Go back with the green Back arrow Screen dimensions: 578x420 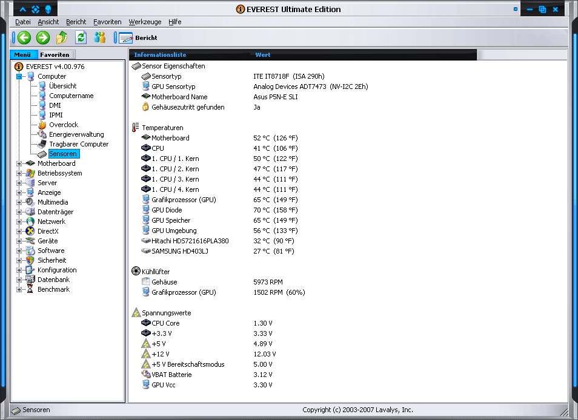click(24, 38)
